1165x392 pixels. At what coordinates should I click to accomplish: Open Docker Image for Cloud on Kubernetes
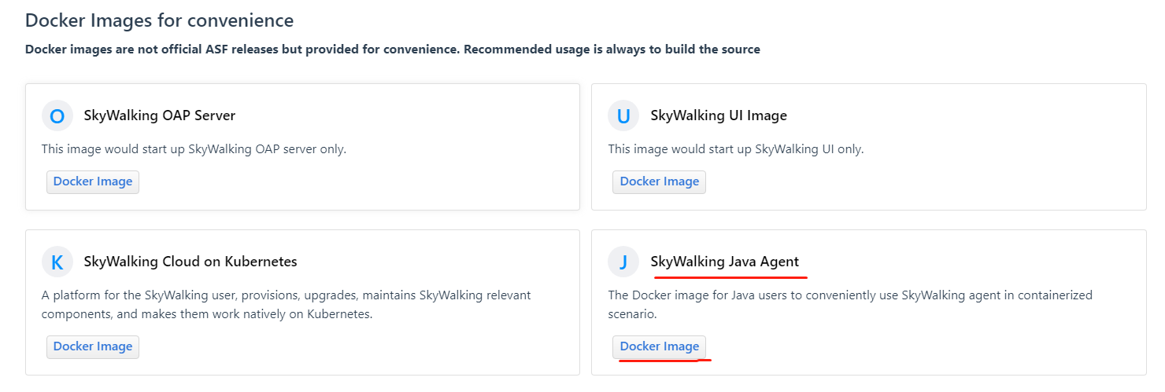pos(93,346)
